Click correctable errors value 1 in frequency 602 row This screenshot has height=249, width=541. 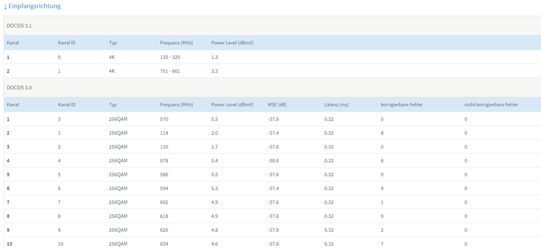382,202
